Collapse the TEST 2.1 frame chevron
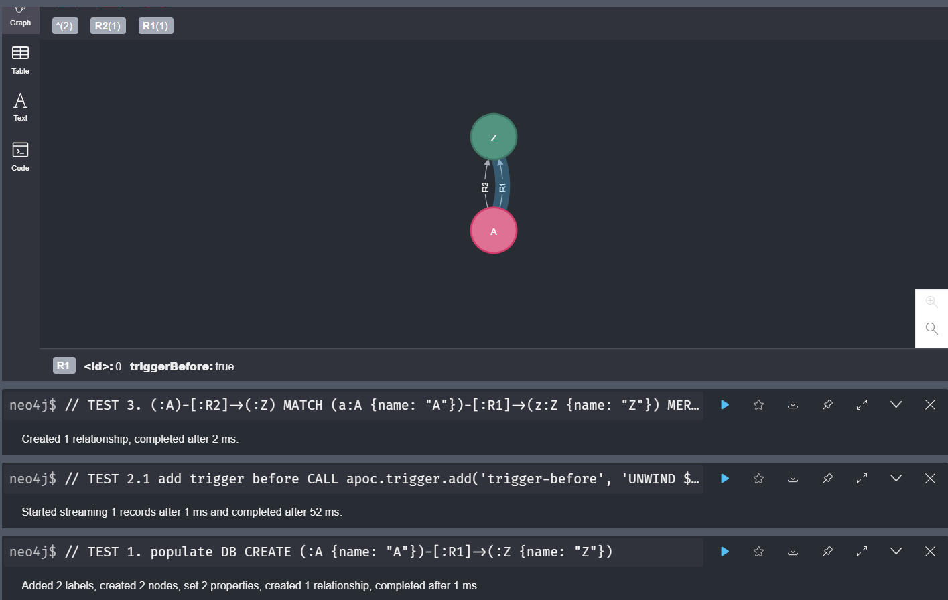 [896, 478]
